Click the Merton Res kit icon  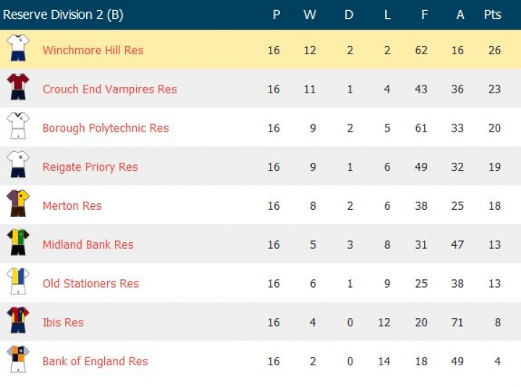[x=17, y=204]
